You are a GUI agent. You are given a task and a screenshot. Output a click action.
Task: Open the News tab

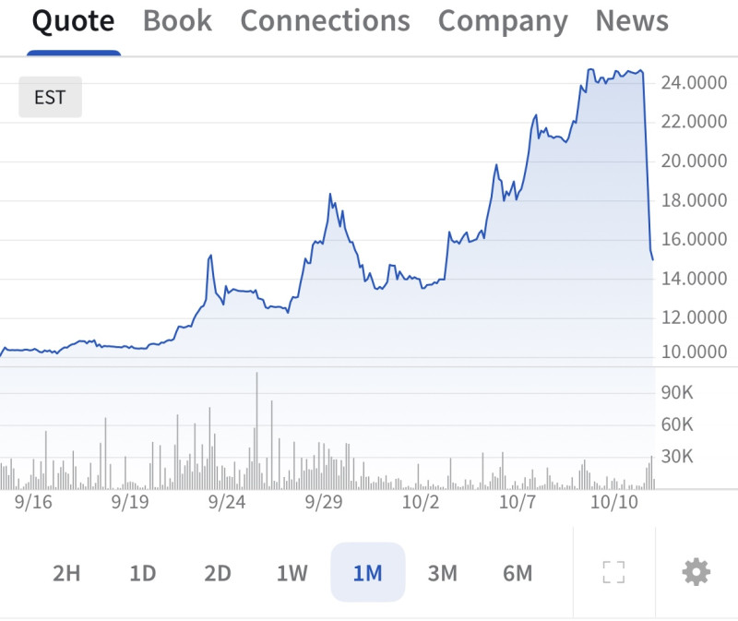[632, 21]
